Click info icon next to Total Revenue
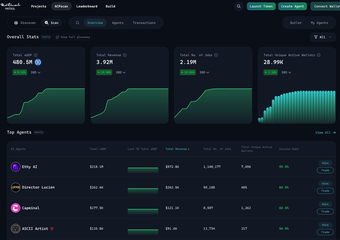The width and height of the screenshot is (340, 240). pos(125,55)
